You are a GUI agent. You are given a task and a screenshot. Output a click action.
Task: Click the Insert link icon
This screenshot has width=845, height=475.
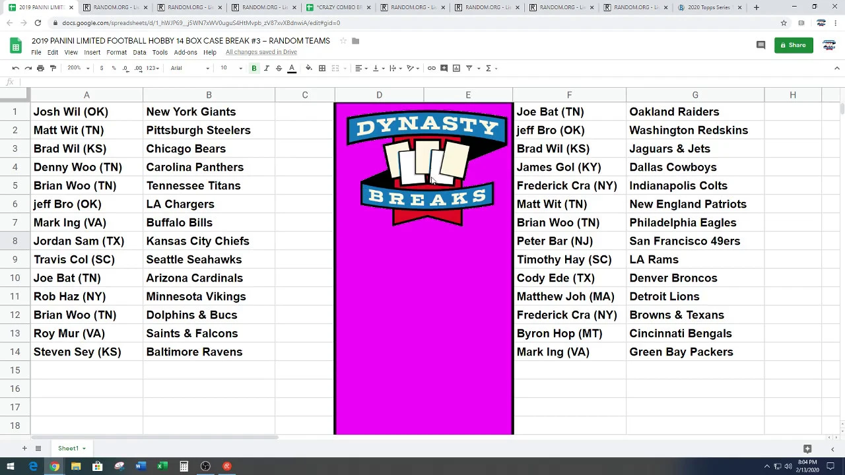431,68
